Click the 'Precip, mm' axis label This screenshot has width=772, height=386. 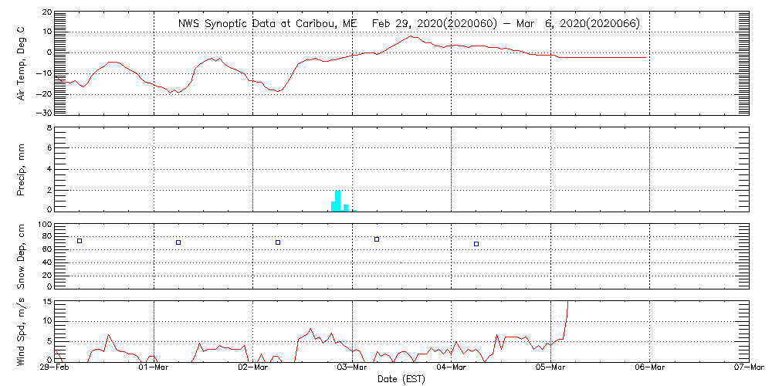click(22, 169)
